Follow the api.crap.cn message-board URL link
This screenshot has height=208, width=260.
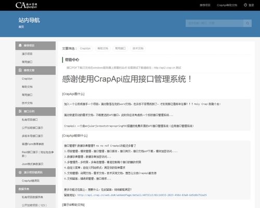[x=142, y=195]
